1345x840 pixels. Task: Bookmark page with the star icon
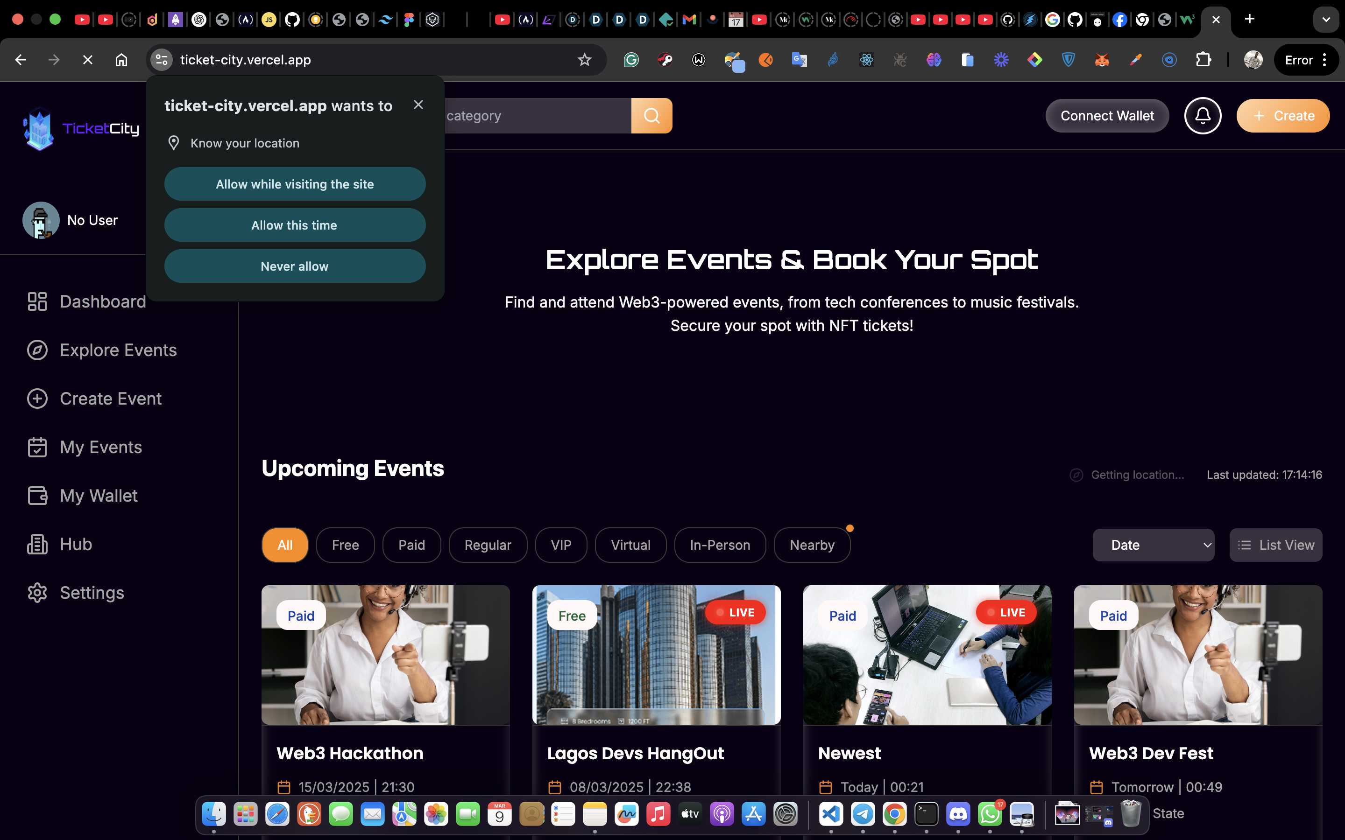tap(584, 59)
